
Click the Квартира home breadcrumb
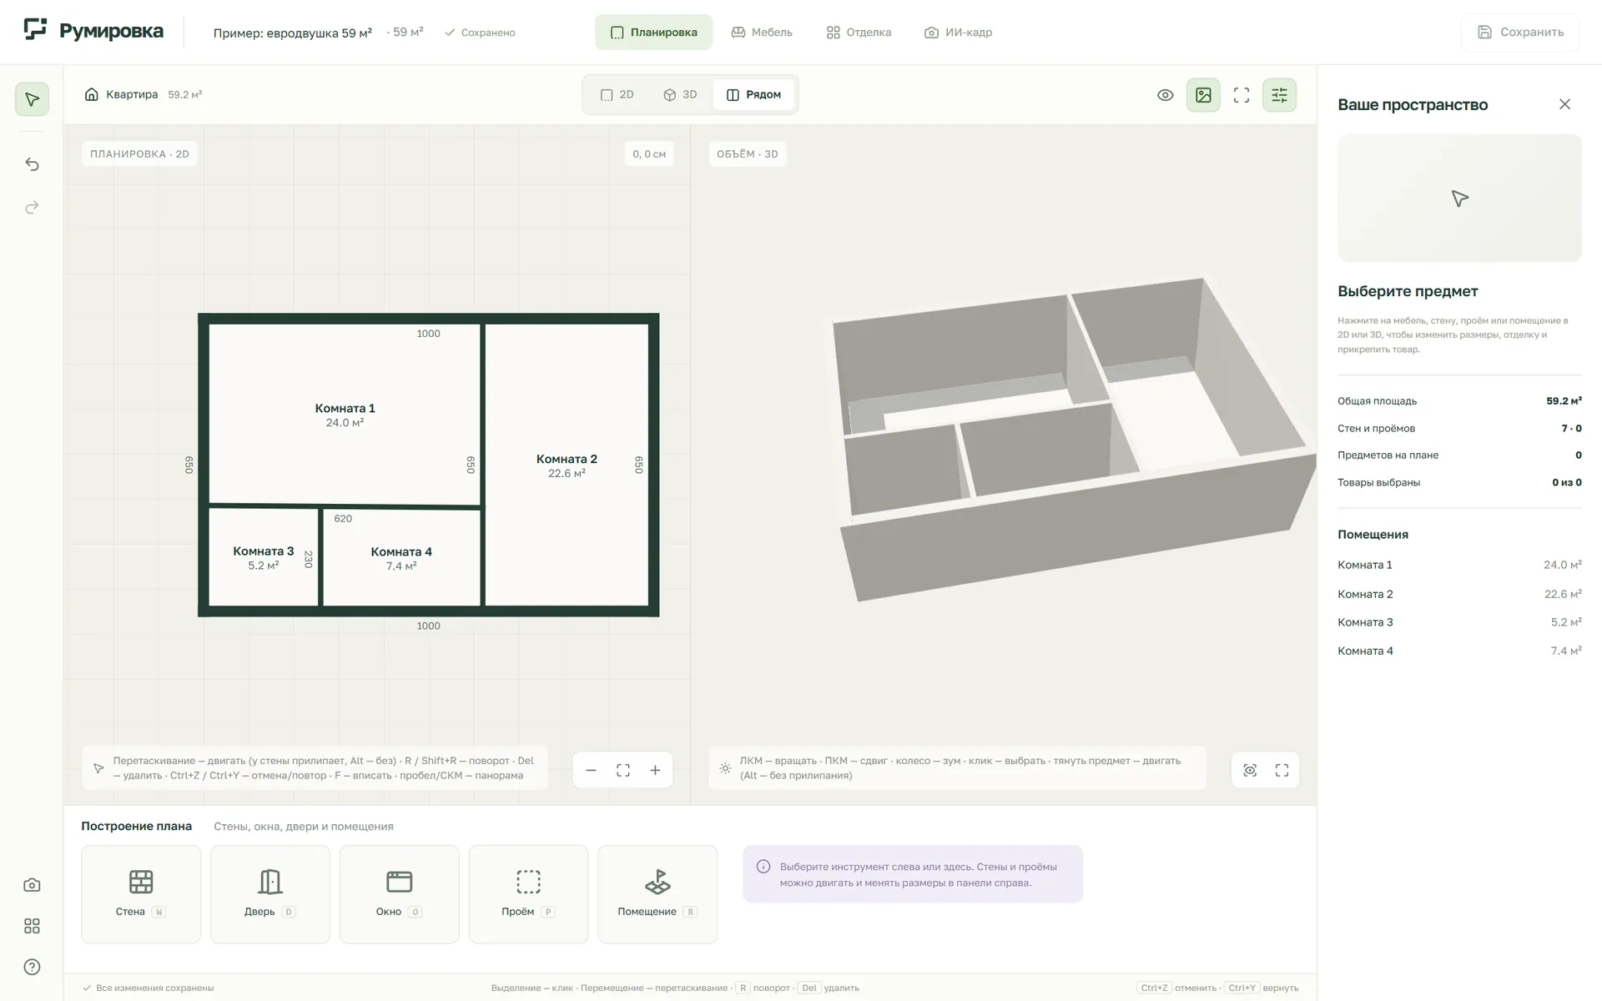pyautogui.click(x=121, y=95)
